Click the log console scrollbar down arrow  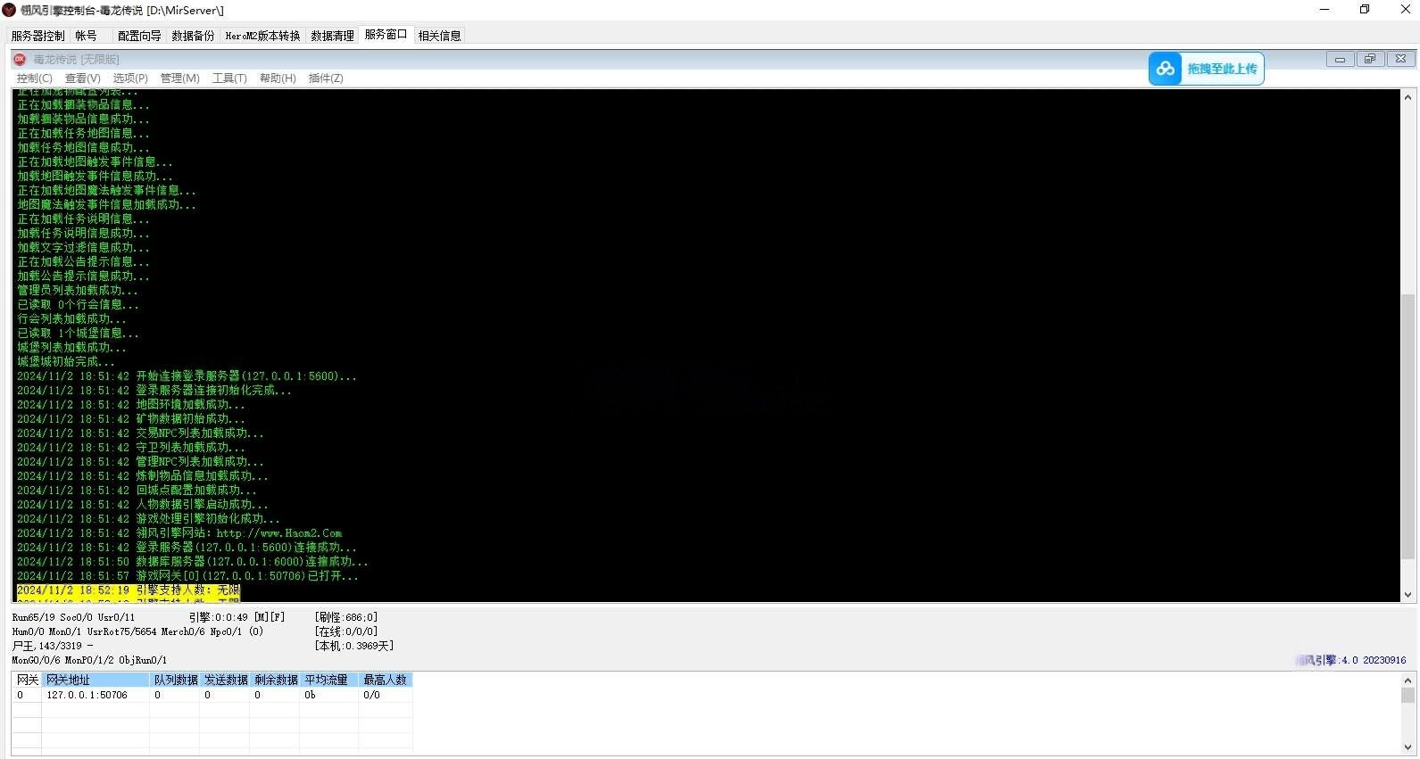coord(1408,595)
